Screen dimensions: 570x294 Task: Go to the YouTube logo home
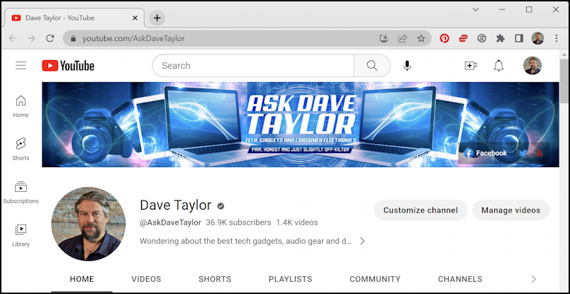click(x=68, y=66)
